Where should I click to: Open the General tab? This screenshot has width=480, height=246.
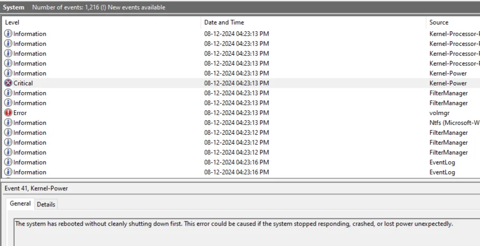[20, 203]
